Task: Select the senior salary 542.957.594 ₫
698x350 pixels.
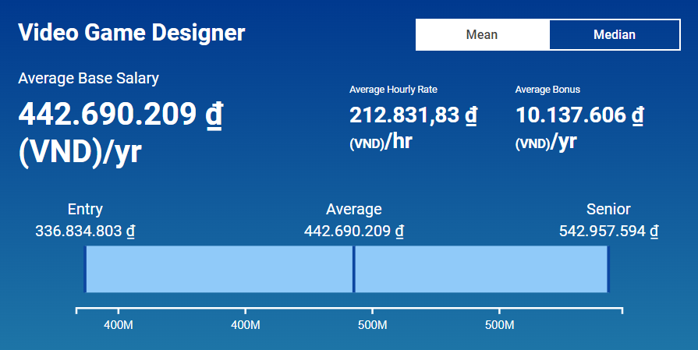Action: coord(608,232)
